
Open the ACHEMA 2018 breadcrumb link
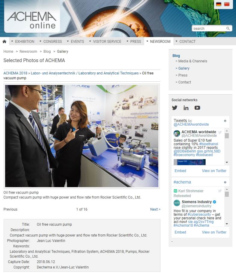pyautogui.click(x=15, y=73)
